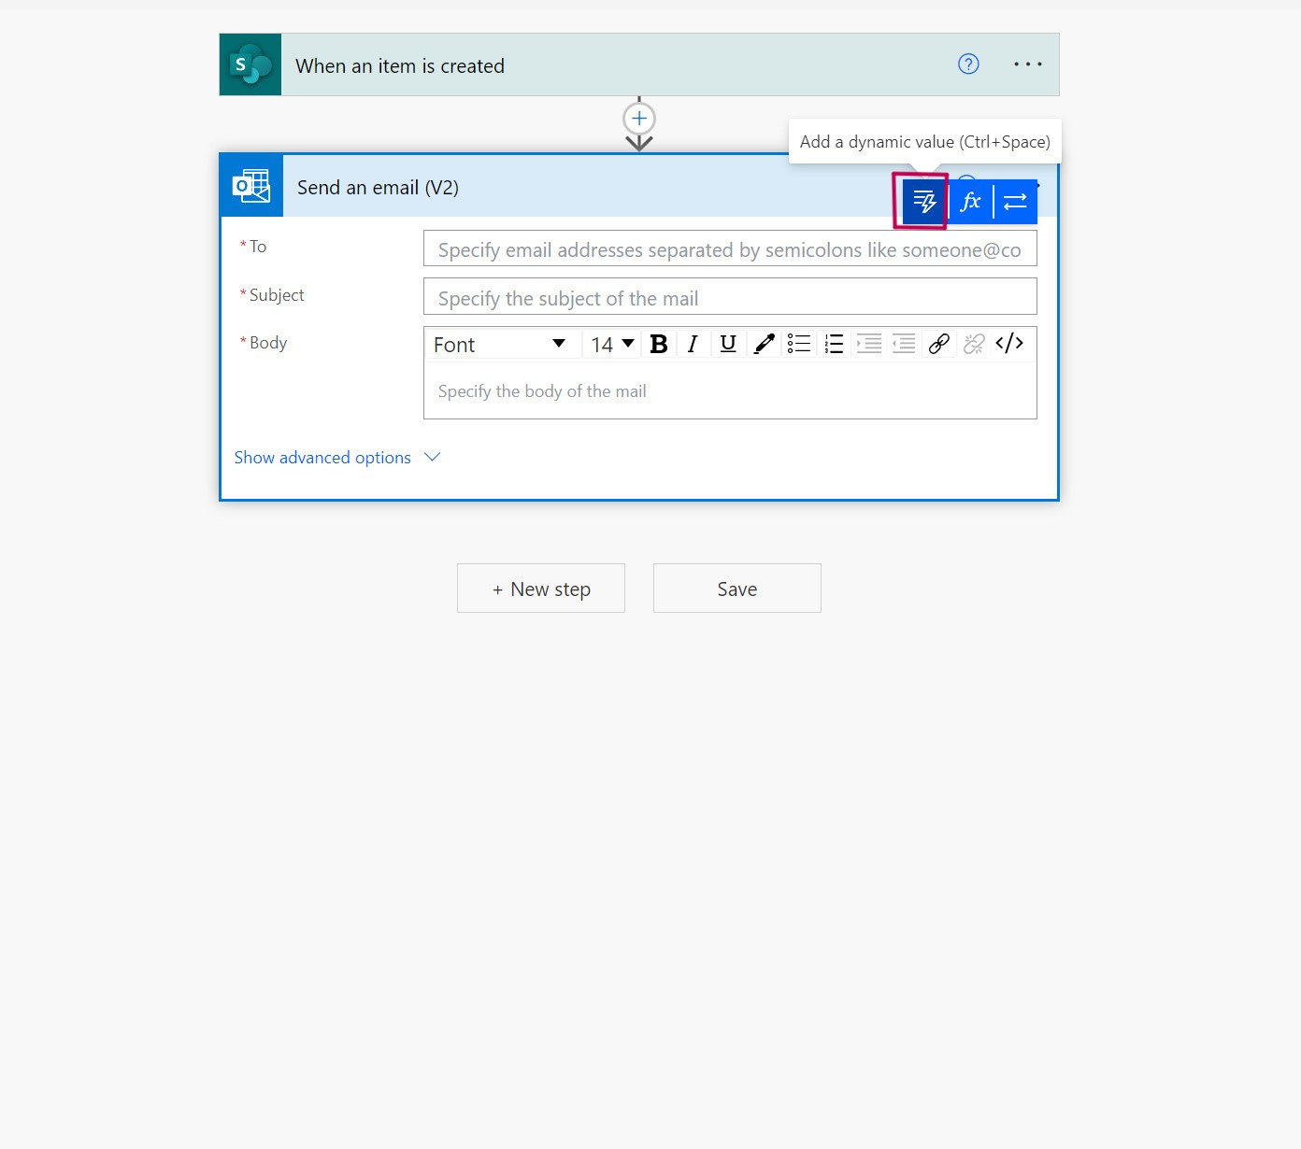Select the 'Send an email (V2)' title

378,187
